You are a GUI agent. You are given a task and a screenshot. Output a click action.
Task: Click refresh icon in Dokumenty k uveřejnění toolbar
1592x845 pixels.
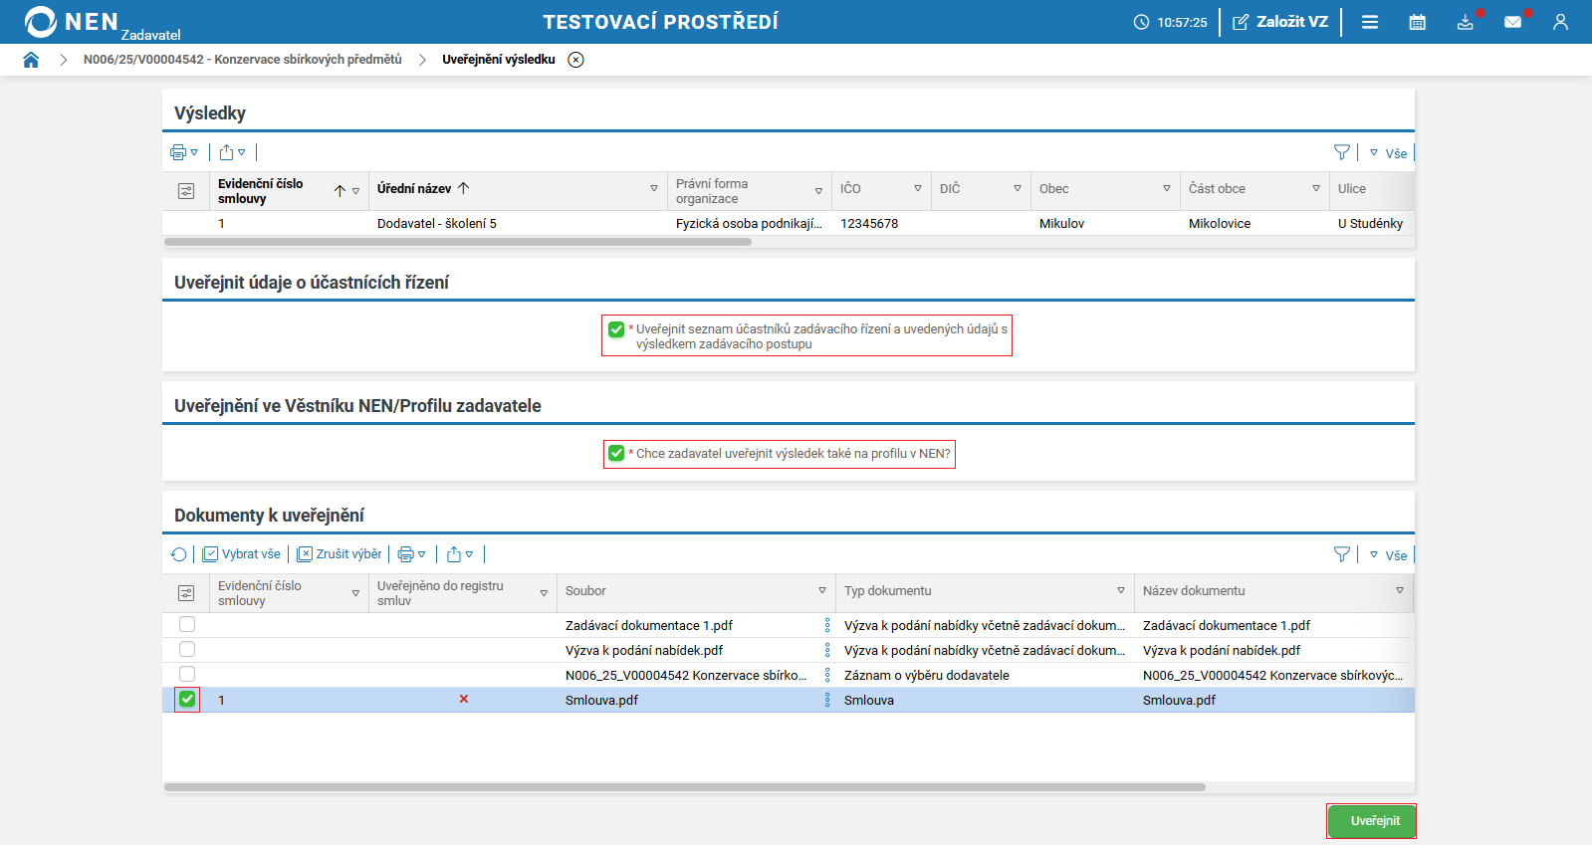[179, 554]
